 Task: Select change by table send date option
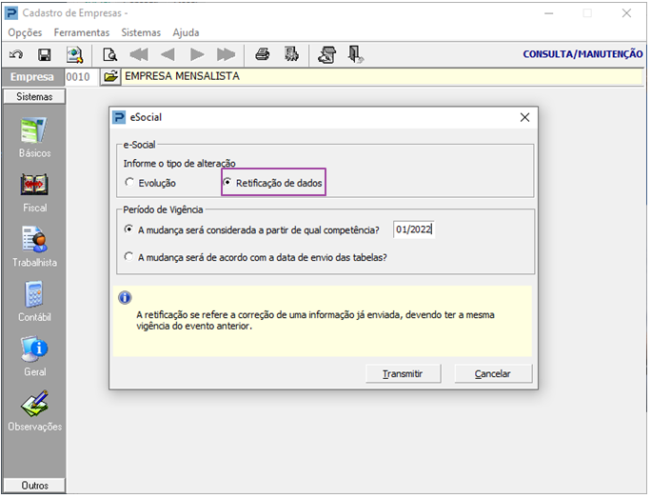pos(256,257)
